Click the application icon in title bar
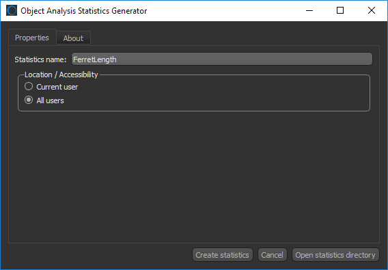388x270 pixels. [12, 11]
